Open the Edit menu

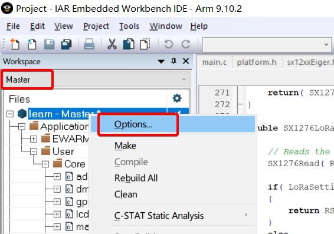[x=38, y=26]
